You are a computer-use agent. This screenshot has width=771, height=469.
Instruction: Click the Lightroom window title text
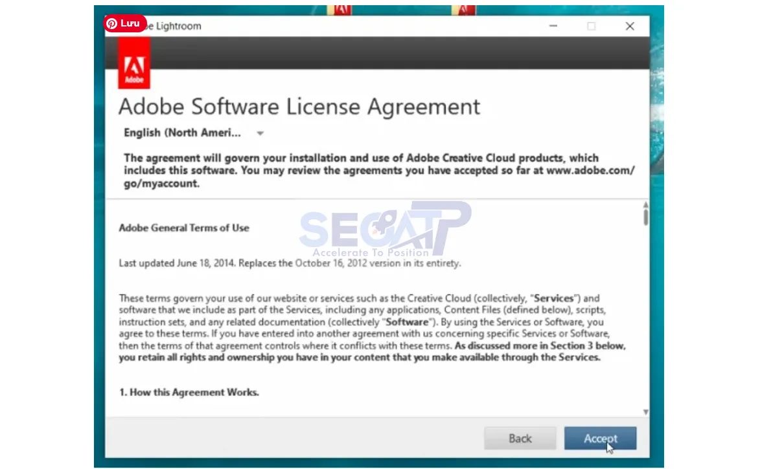click(175, 26)
